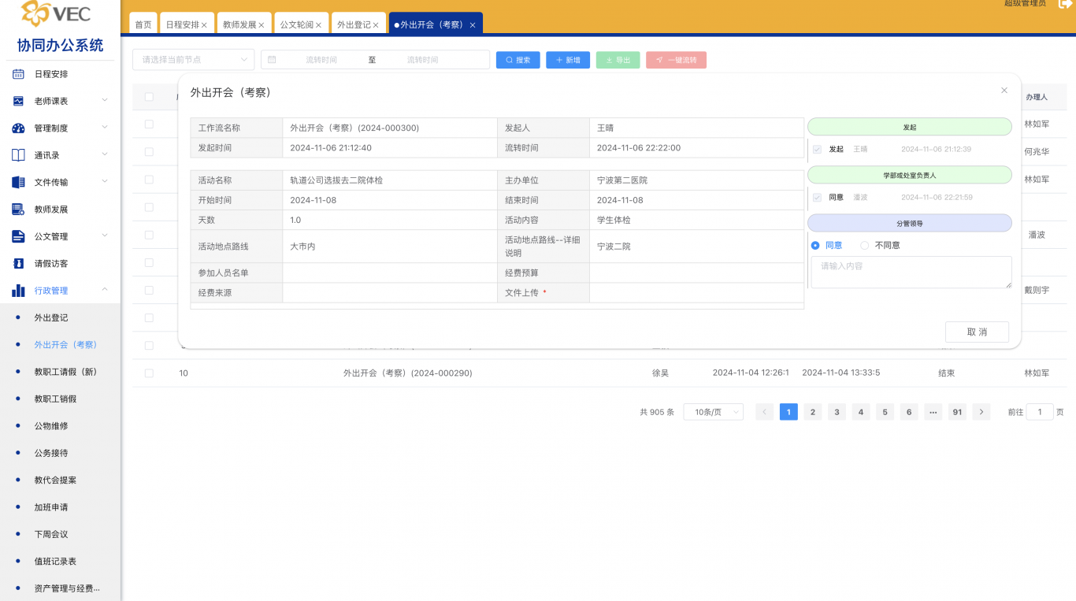
Task: Expand the 管理制度 menu
Action: (x=105, y=128)
